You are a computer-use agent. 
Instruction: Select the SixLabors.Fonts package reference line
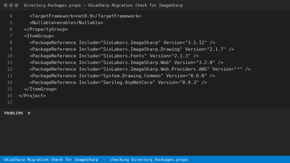114,56
